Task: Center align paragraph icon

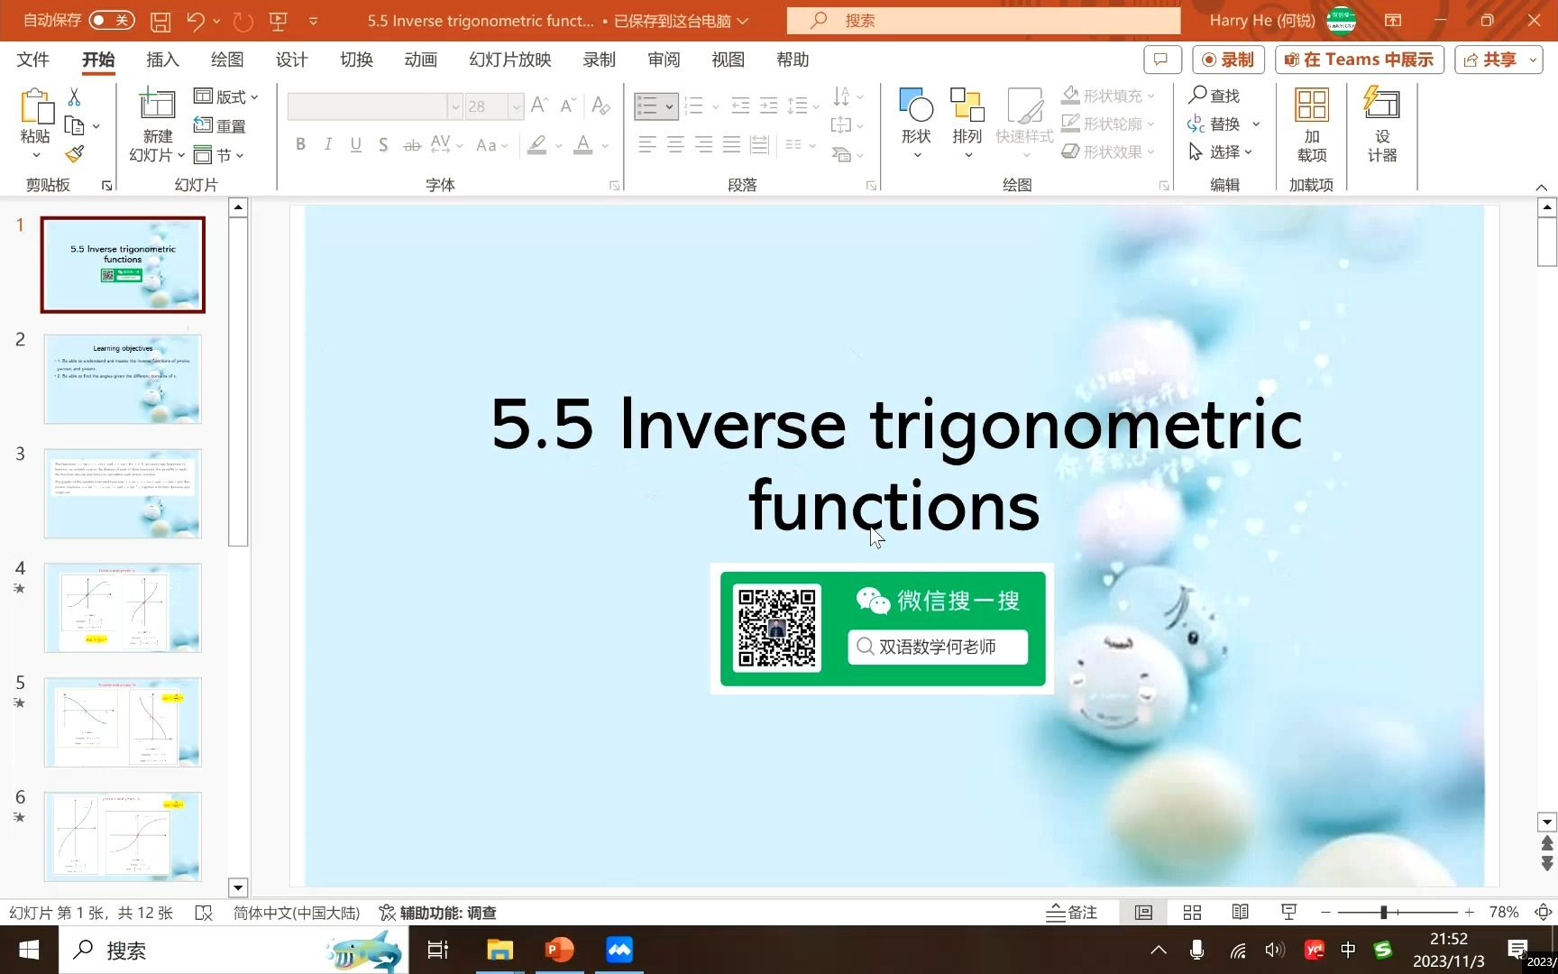Action: (675, 144)
